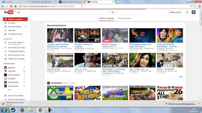
Task: Toggle the YouTube guide menu icon
Action: click(x=19, y=13)
